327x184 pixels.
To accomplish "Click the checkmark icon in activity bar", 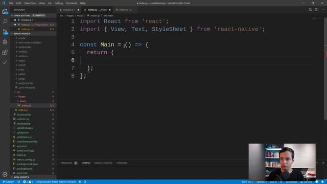I will tap(5, 62).
